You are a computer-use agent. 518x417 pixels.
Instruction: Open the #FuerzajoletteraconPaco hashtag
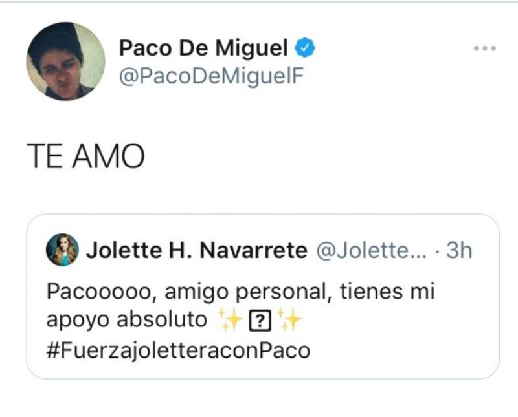point(179,350)
